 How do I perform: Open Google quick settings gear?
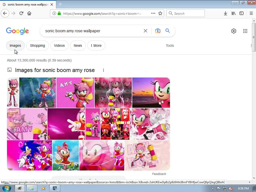[x=234, y=31]
